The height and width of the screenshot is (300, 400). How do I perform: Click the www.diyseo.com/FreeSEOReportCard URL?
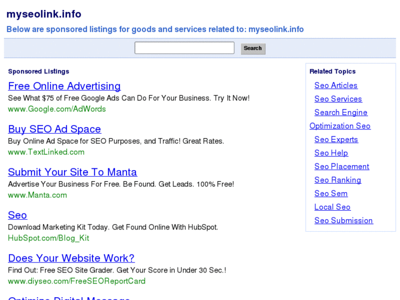(77, 281)
